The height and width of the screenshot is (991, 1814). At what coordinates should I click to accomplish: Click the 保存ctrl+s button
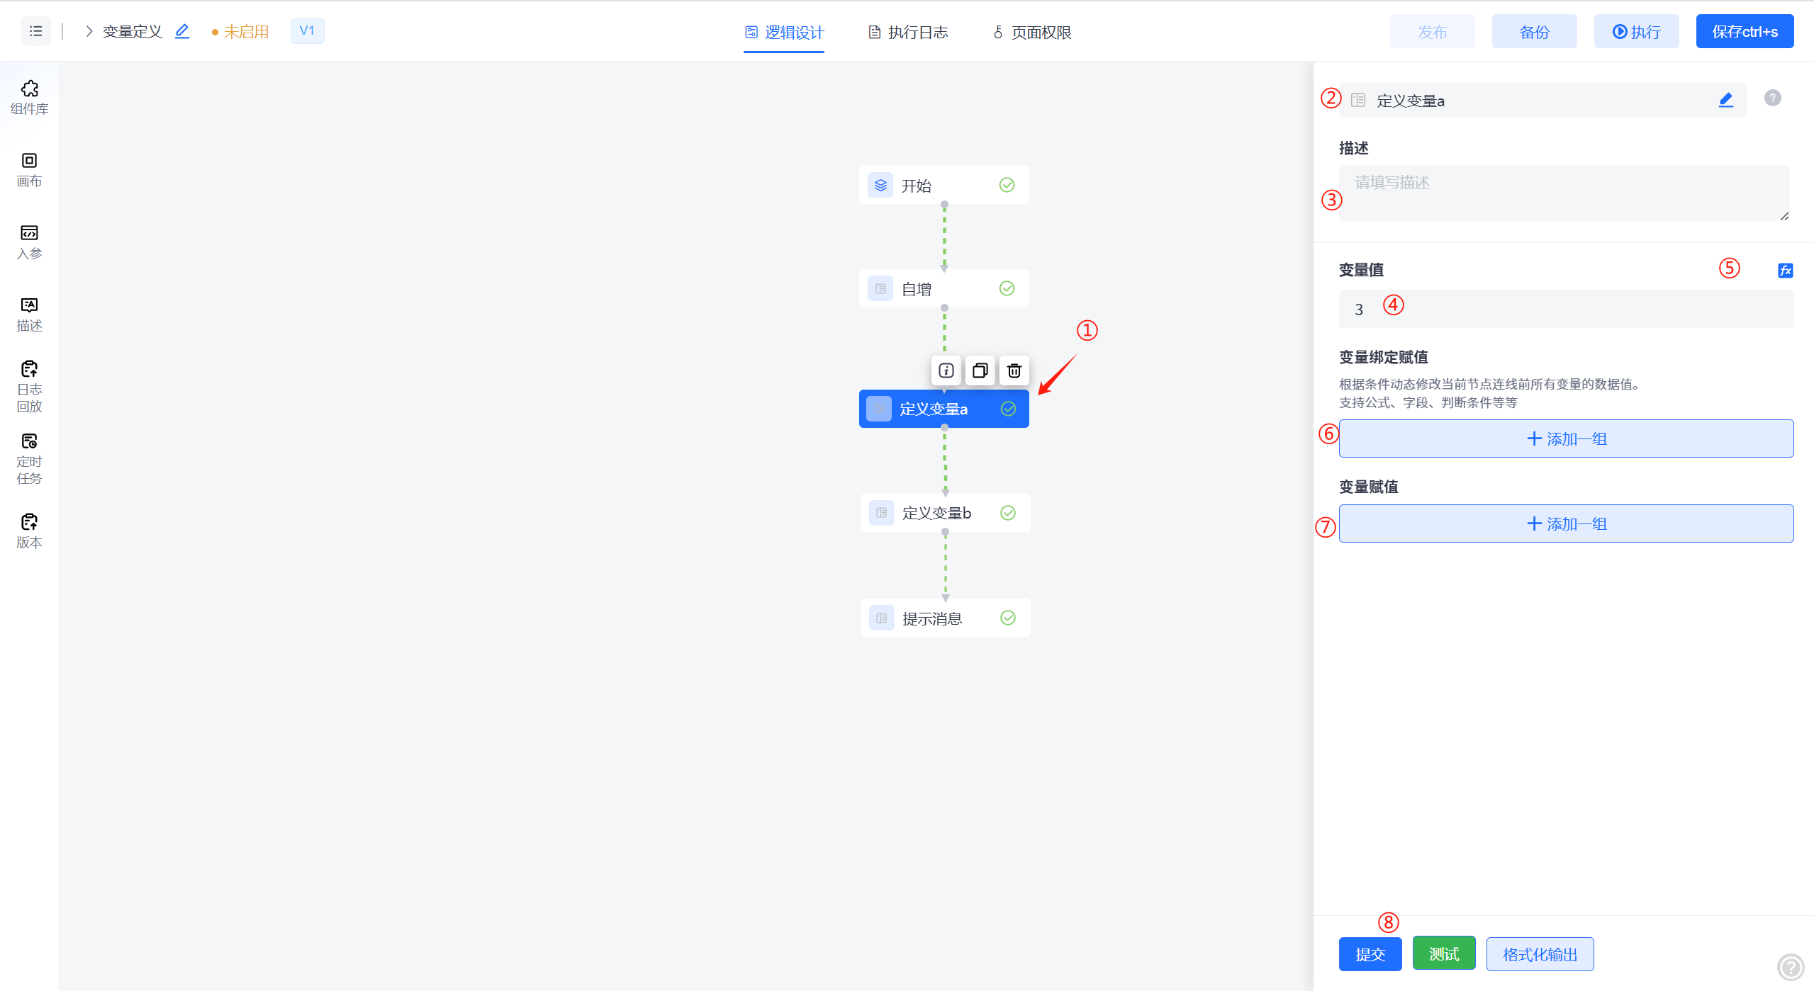(x=1744, y=32)
